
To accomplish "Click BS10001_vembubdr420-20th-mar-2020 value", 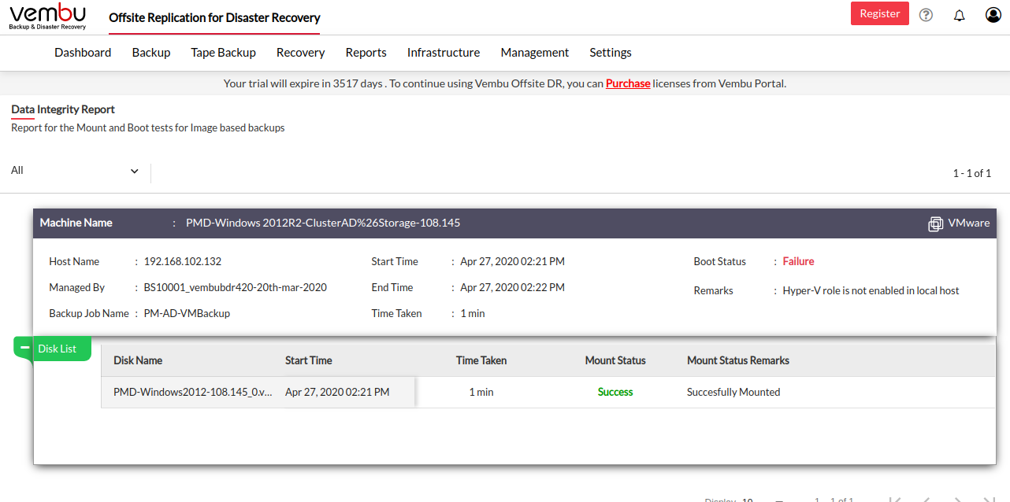I will tap(235, 287).
